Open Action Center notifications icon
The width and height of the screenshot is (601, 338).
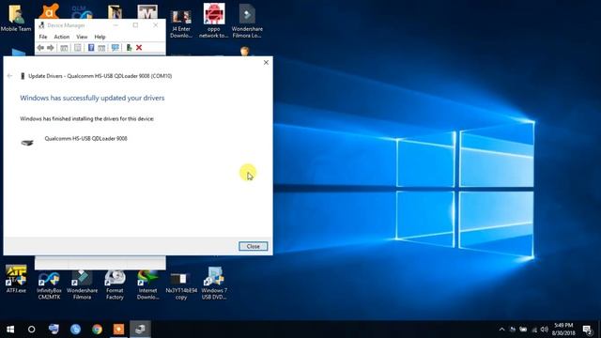coord(587,330)
